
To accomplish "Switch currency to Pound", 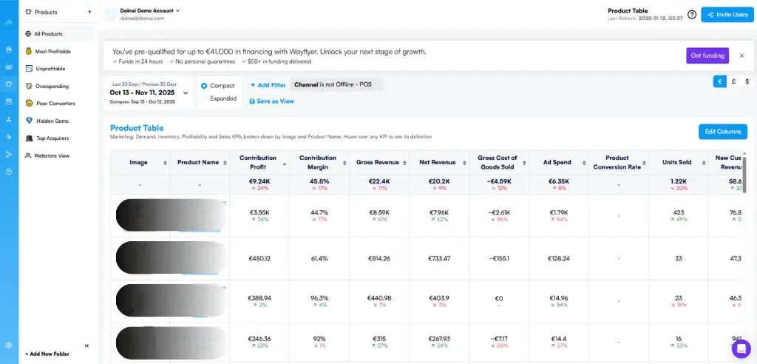I will [x=733, y=81].
